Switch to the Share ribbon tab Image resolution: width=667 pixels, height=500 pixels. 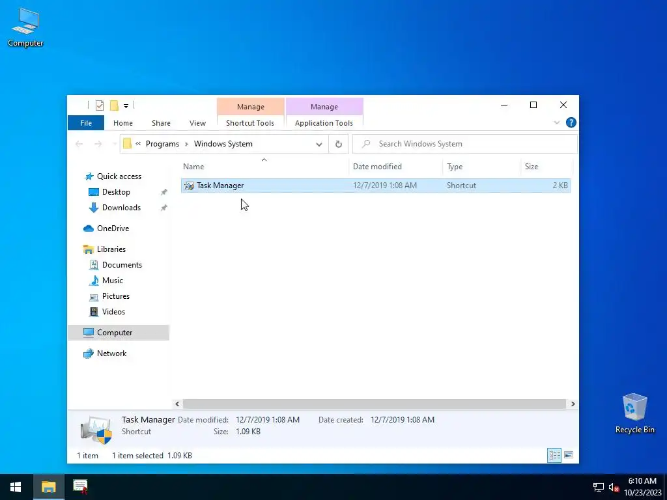161,123
